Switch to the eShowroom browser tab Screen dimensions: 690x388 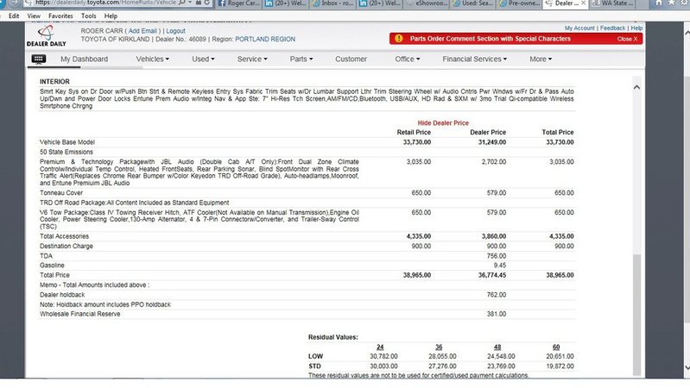[427, 3]
